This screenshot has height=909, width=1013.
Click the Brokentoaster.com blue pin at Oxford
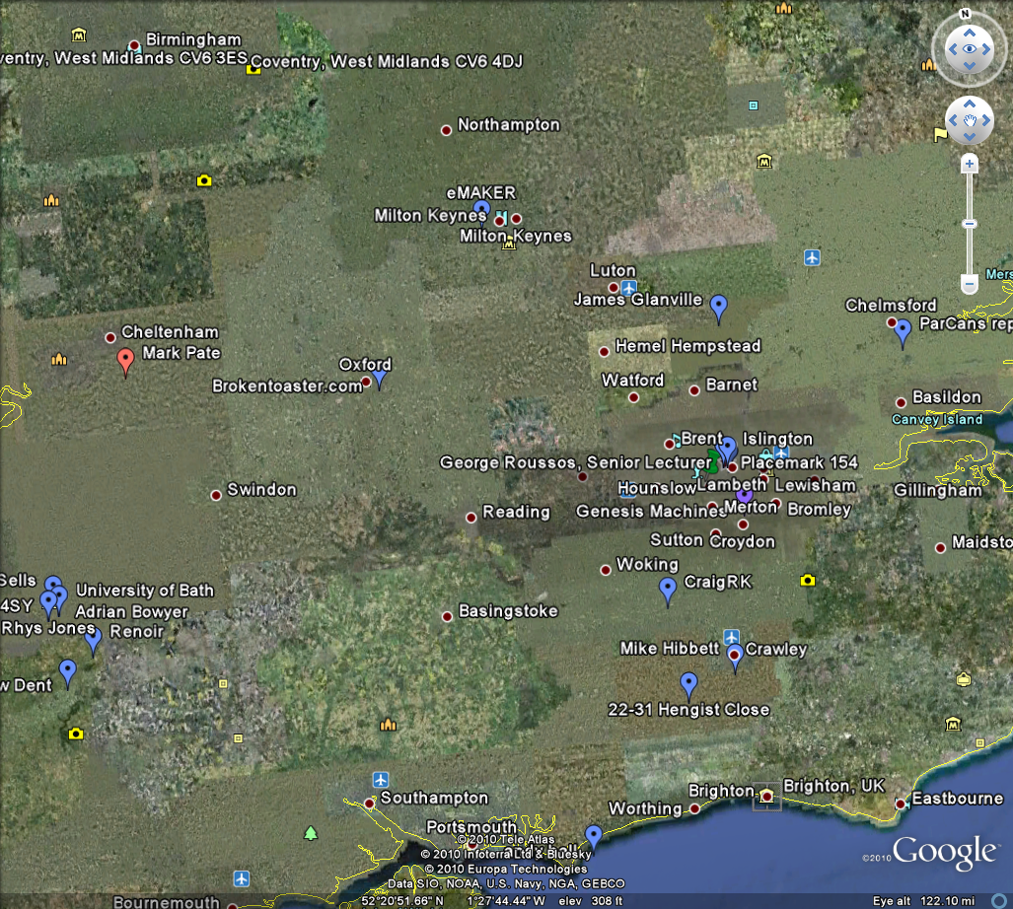pyautogui.click(x=379, y=381)
